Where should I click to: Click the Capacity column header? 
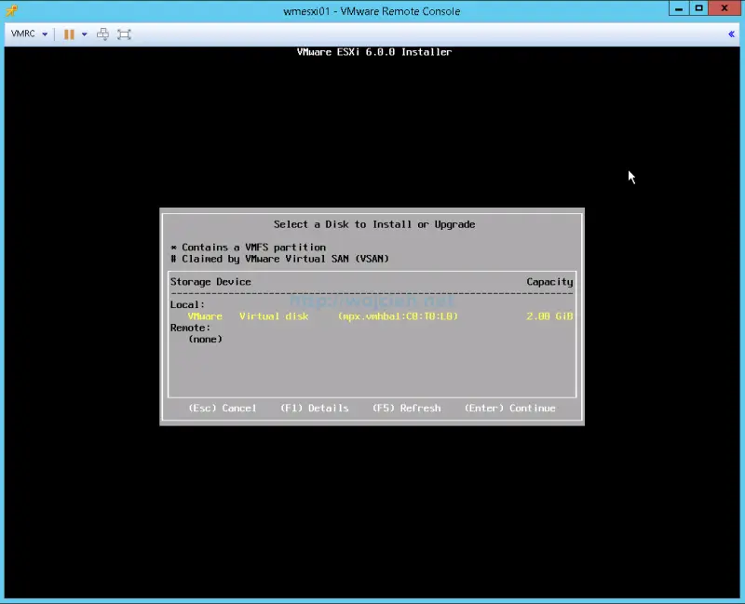click(549, 281)
